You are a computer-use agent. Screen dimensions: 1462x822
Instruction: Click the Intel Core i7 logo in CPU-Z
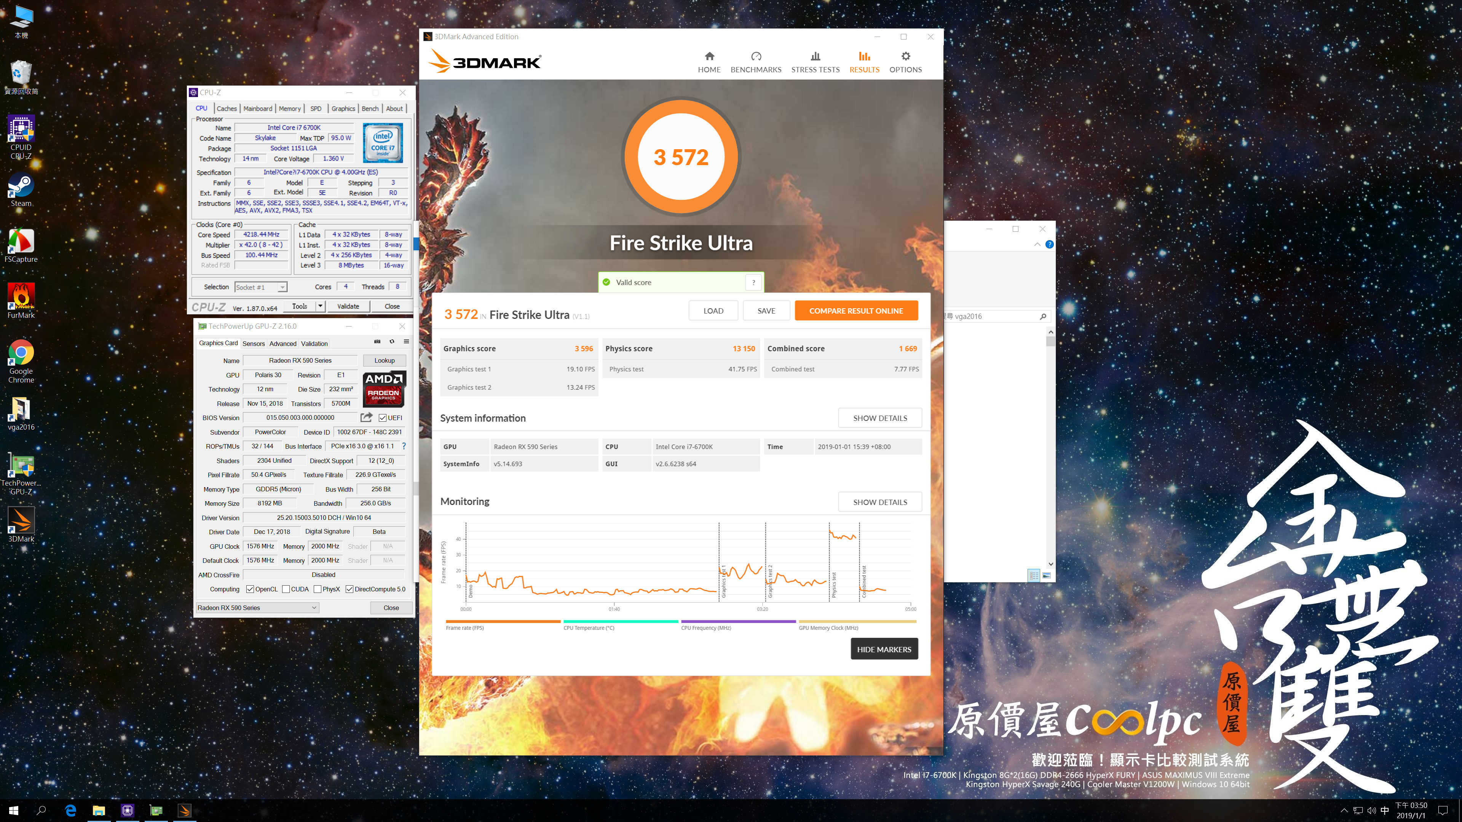[383, 143]
